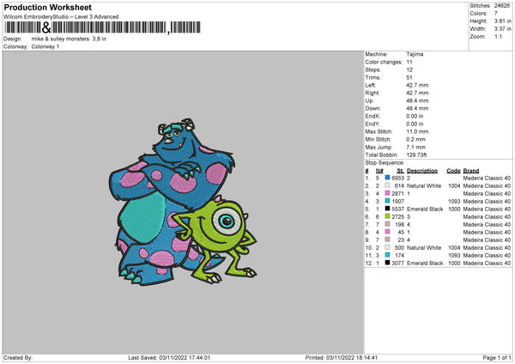
Task: Click the Colors value '7'
Action: (496, 14)
